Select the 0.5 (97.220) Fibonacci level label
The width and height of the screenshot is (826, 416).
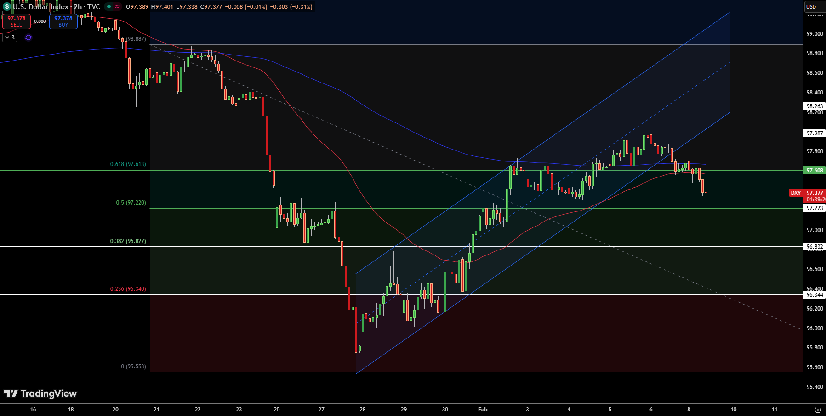[131, 203]
